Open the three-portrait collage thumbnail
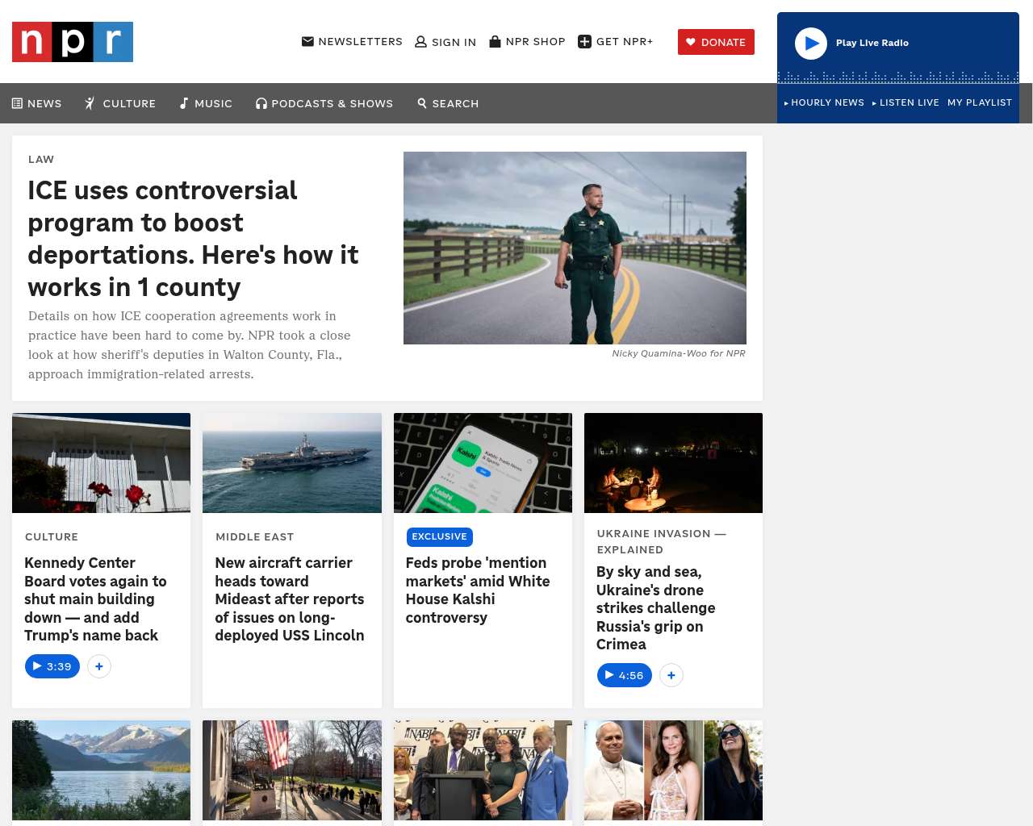 click(673, 770)
